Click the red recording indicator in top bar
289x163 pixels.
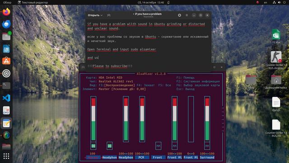click(258, 2)
